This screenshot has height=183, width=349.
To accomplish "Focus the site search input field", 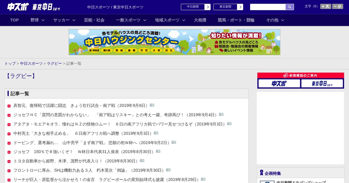I will coord(268,7).
